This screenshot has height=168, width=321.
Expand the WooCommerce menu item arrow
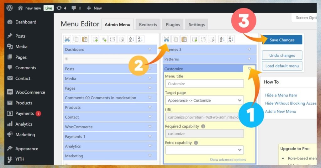[x=150, y=127]
